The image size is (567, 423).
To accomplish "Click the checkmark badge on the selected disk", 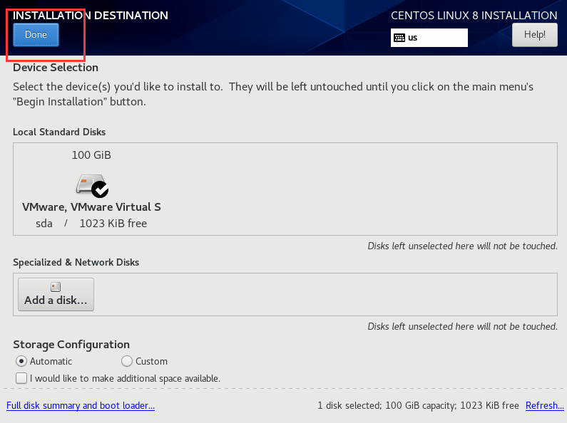I will pos(101,189).
